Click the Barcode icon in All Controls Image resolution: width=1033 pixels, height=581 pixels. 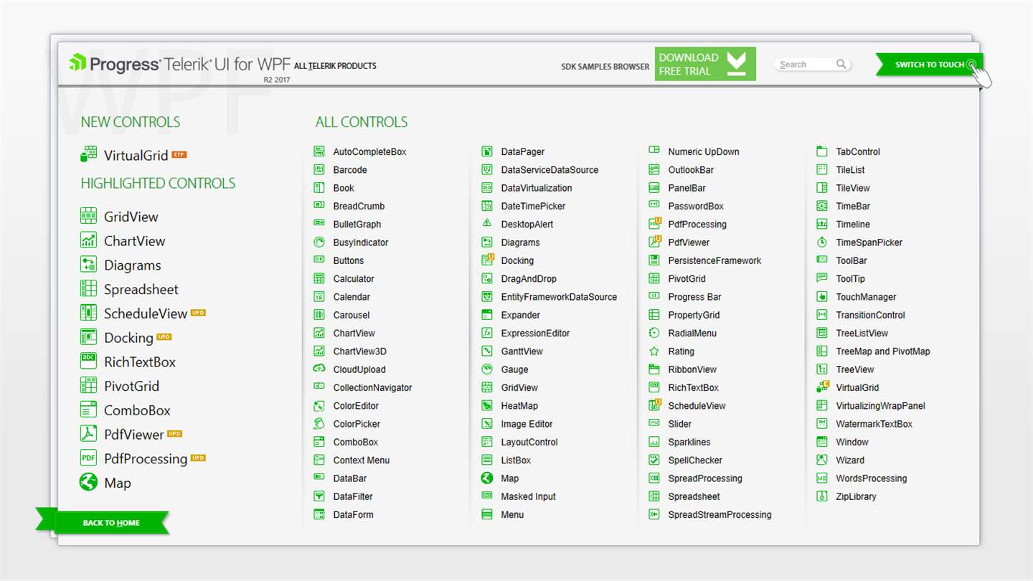[319, 169]
